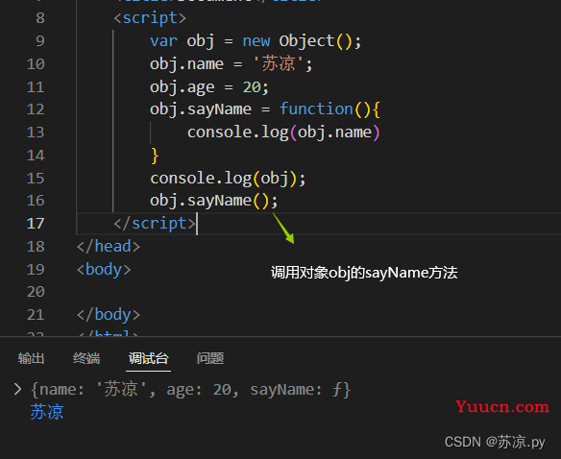561x459 pixels.
Task: Click line number 21 in the gutter
Action: coord(36,315)
